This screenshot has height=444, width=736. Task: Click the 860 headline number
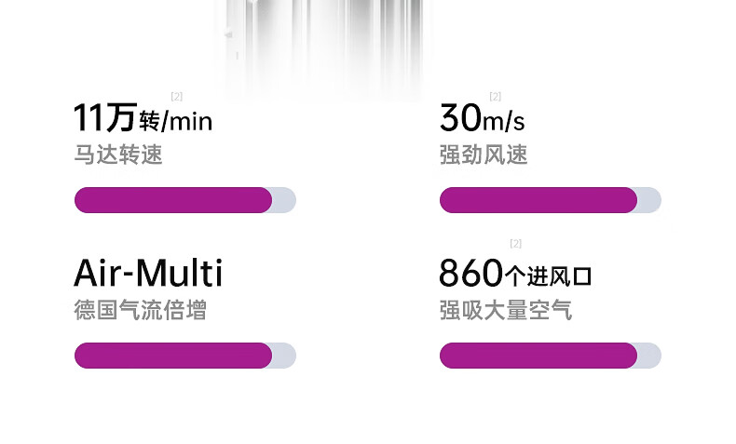pyautogui.click(x=470, y=274)
